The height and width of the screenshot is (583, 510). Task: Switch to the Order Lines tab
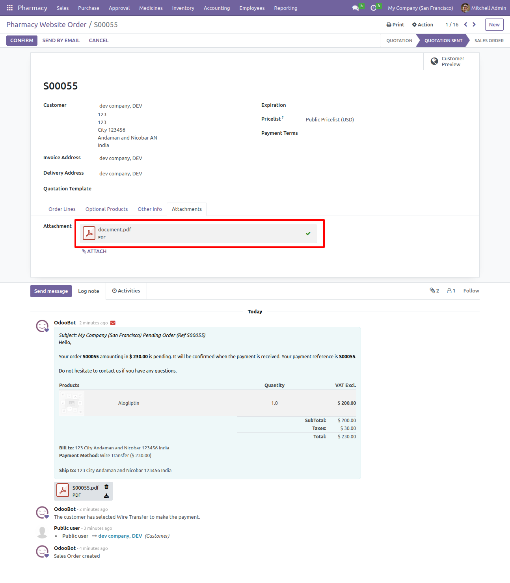pyautogui.click(x=62, y=209)
